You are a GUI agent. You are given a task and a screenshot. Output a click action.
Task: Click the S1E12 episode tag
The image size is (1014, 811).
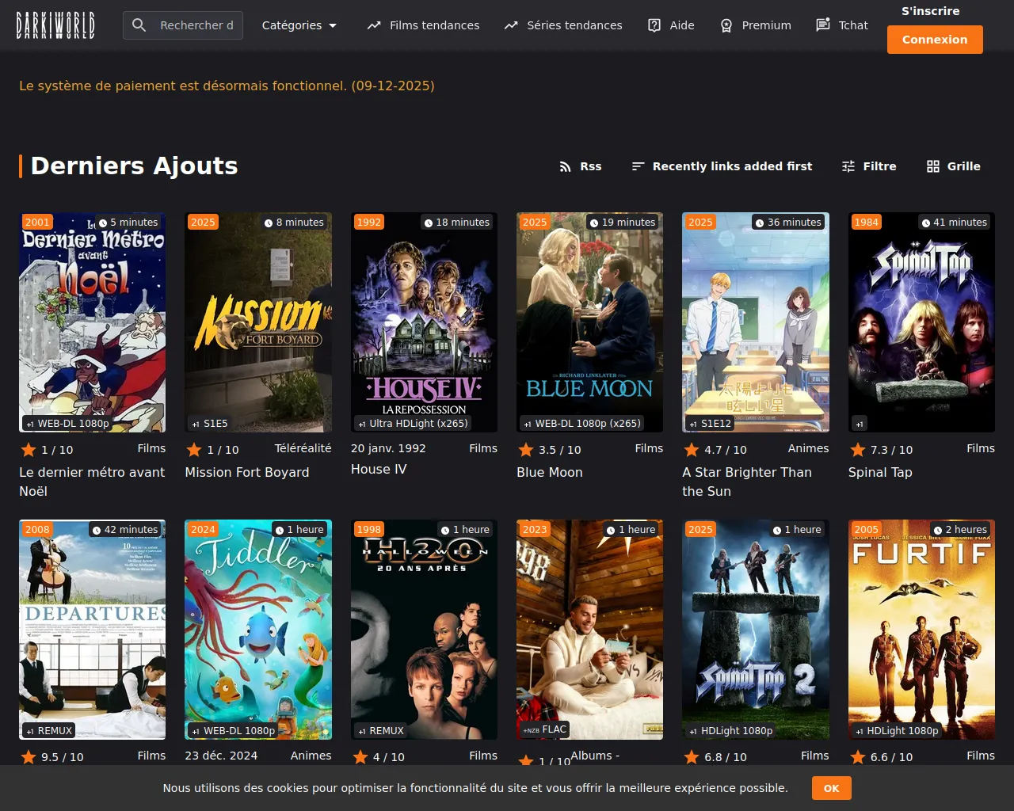tap(711, 424)
